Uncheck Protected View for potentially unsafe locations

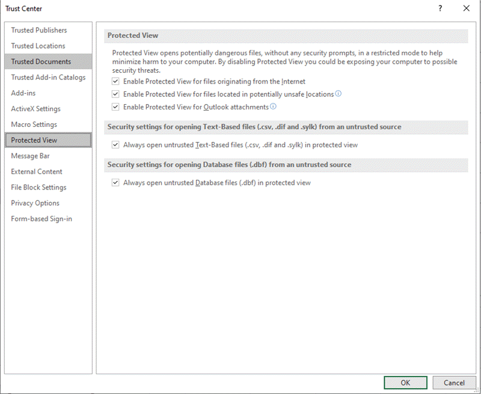[x=115, y=94]
